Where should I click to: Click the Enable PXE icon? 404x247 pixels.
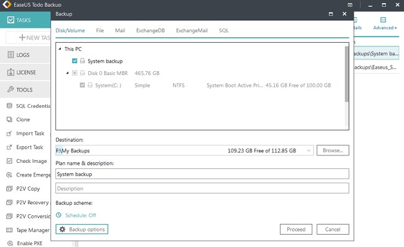tap(10, 243)
